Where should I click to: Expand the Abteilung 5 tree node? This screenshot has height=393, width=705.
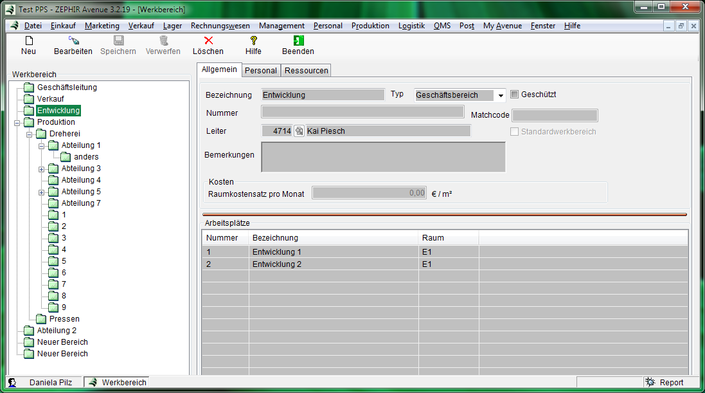click(x=42, y=192)
